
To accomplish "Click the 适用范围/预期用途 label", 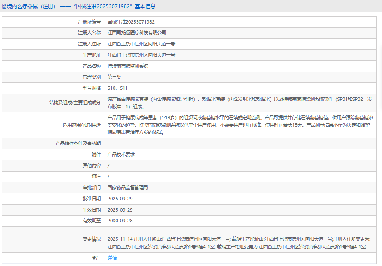I will tap(81, 125).
